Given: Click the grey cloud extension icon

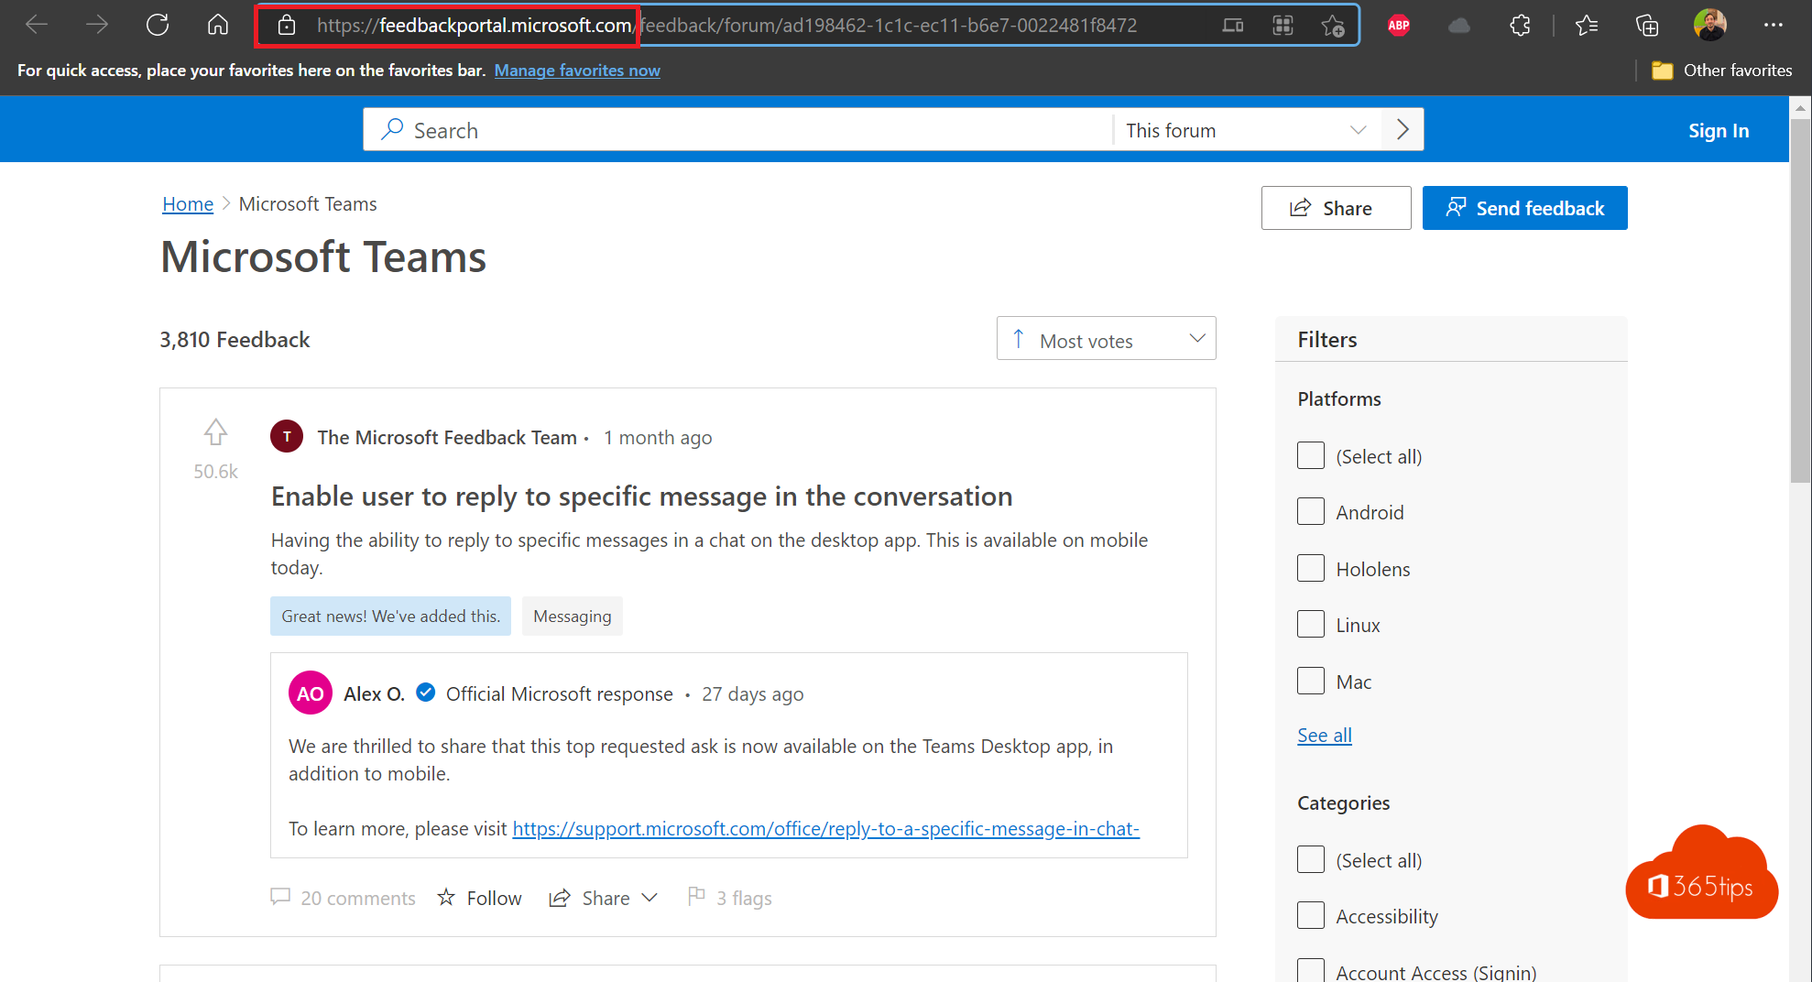Looking at the screenshot, I should pyautogui.click(x=1459, y=26).
